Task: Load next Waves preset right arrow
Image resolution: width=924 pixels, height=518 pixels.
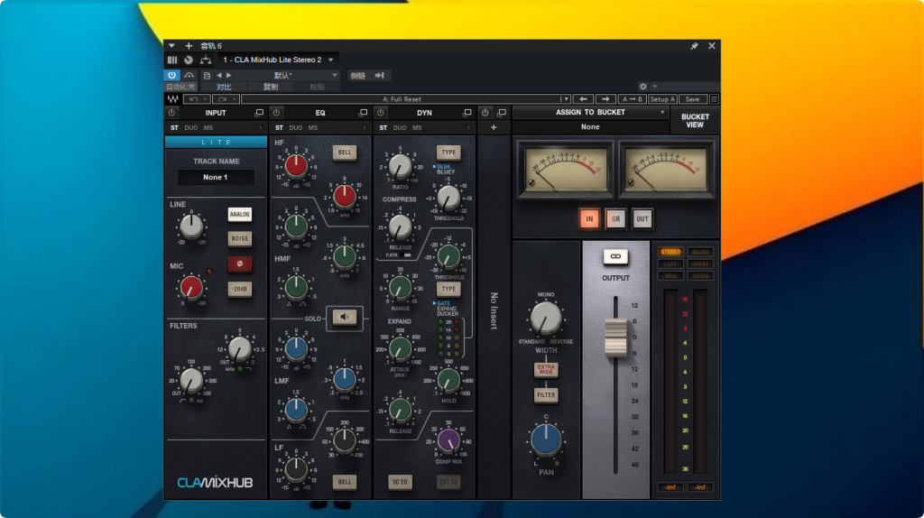Action: pos(605,99)
